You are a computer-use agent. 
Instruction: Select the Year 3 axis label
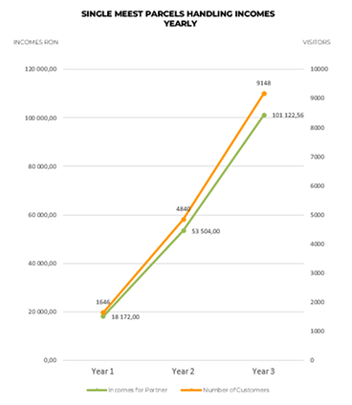[263, 372]
